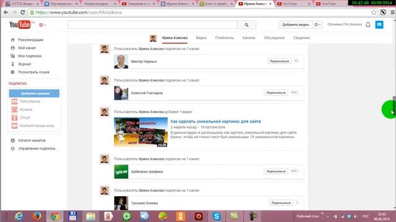Click the channel avatar beside the tabs
This screenshot has width=396, height=222.
(153, 38)
